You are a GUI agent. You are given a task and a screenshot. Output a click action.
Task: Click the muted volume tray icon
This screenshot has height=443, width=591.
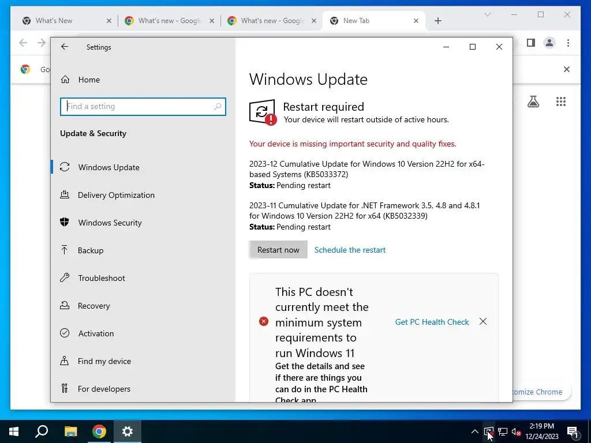click(x=517, y=431)
